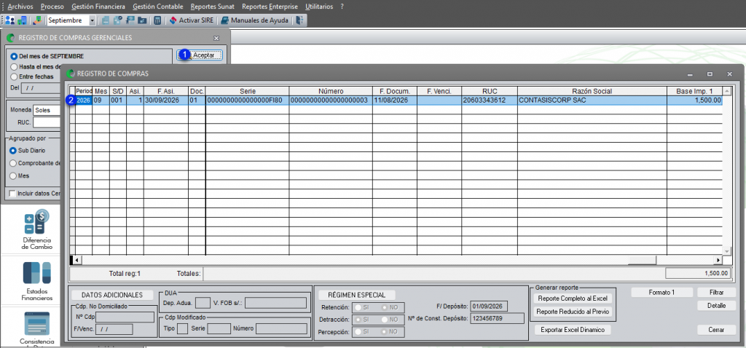This screenshot has height=348, width=746.
Task: Click the Filtrar button
Action: [x=716, y=293]
